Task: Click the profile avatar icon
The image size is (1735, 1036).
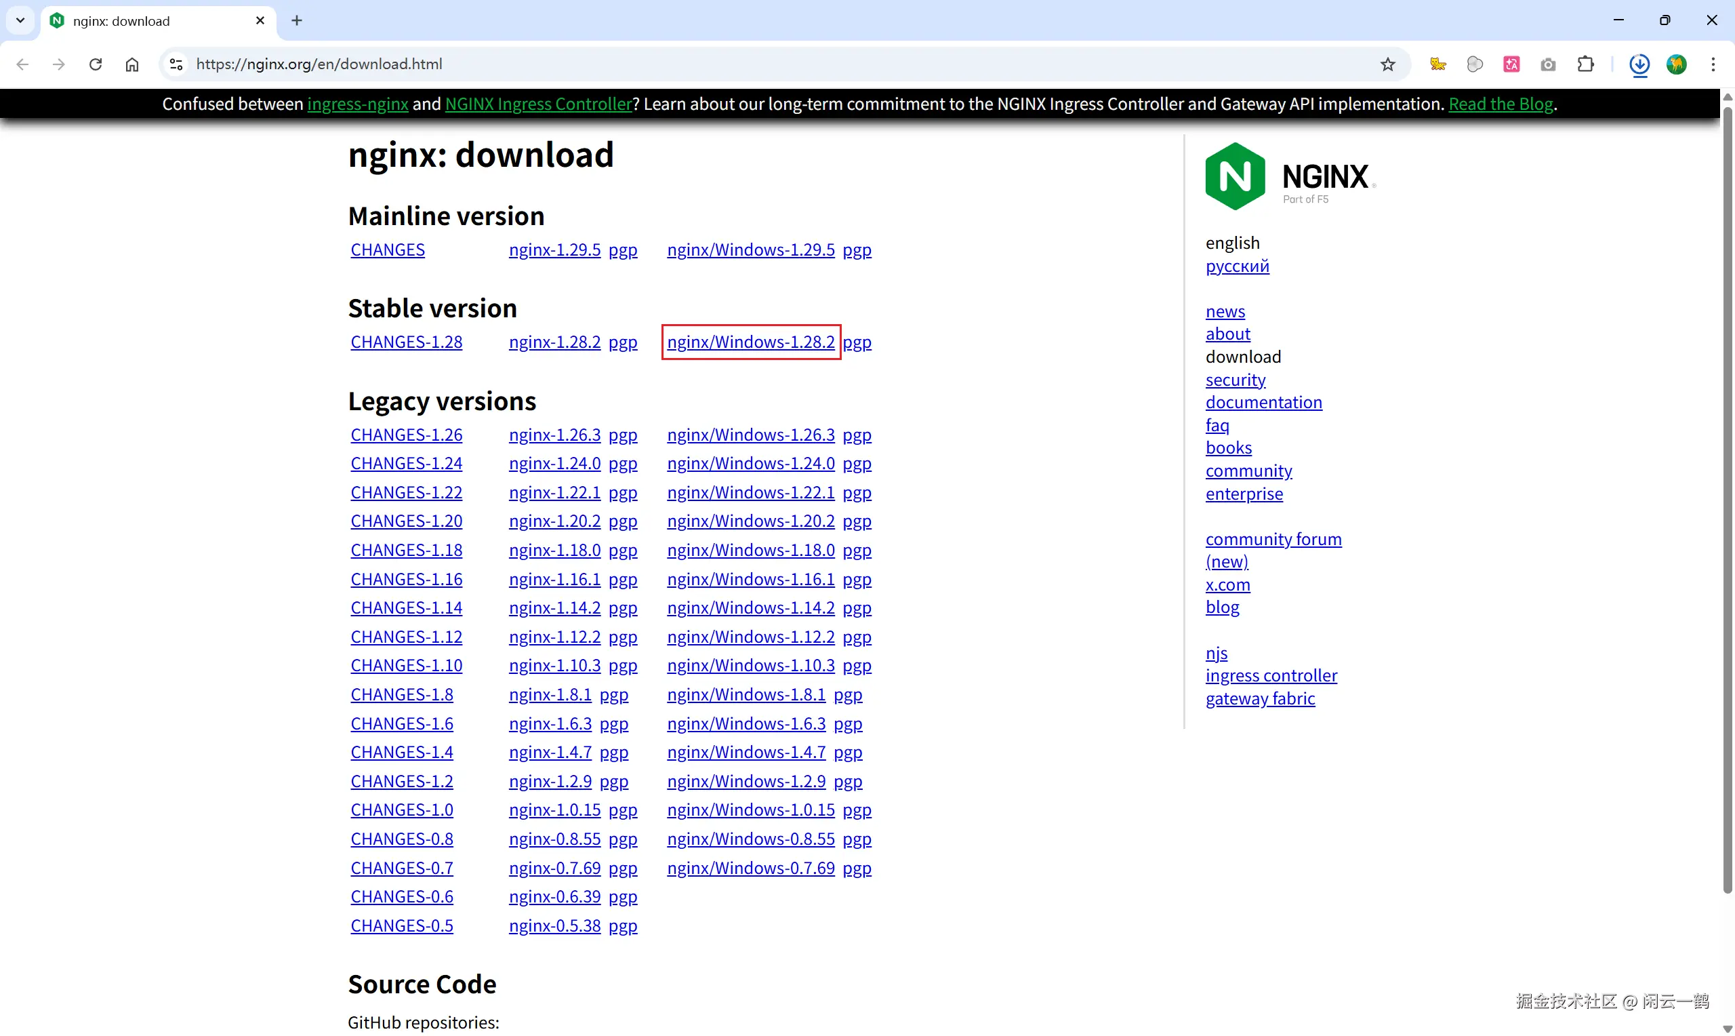Action: [x=1677, y=64]
